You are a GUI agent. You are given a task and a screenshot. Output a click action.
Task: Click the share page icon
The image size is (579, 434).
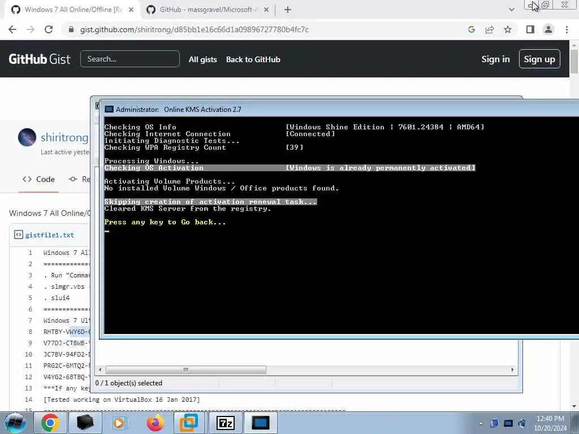coord(490,29)
